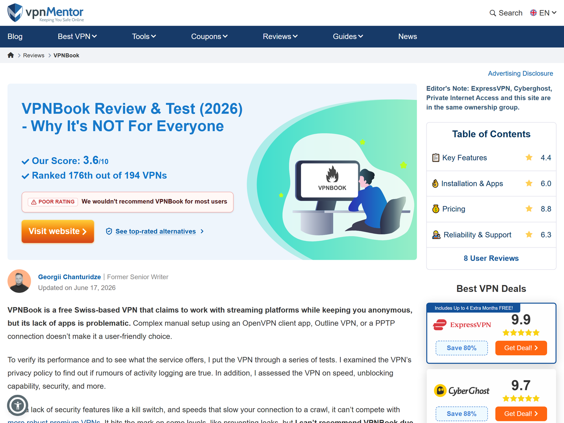Click the VPNBook Review & Test title
Screen dimensions: 564x423
coord(132,117)
